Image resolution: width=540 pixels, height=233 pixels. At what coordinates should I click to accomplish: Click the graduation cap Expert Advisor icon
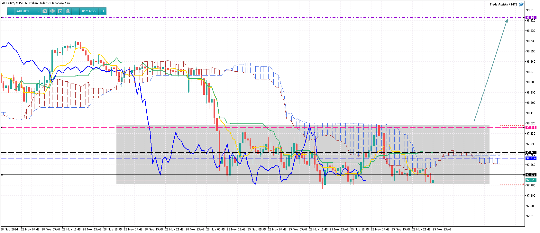coord(521,4)
